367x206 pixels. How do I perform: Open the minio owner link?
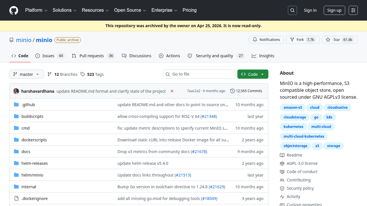tap(24, 40)
